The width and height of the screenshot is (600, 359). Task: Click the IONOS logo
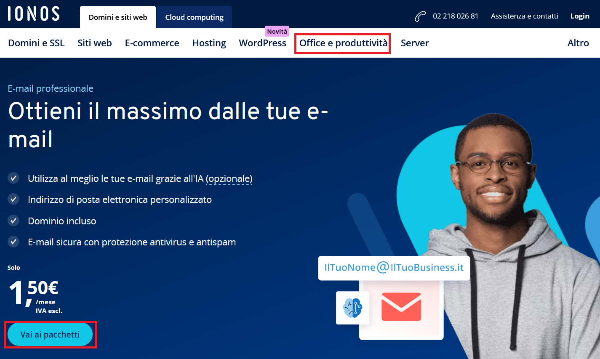[x=33, y=13]
